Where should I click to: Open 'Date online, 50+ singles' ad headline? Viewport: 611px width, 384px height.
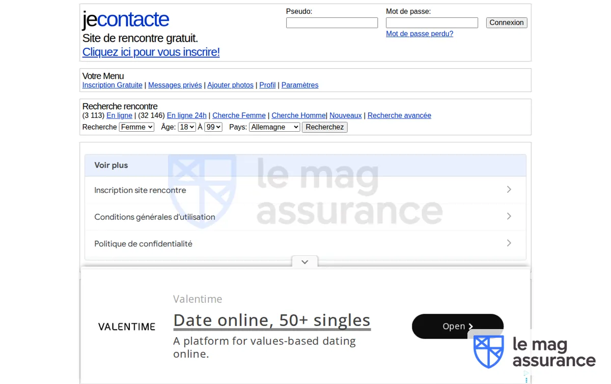pyautogui.click(x=272, y=320)
